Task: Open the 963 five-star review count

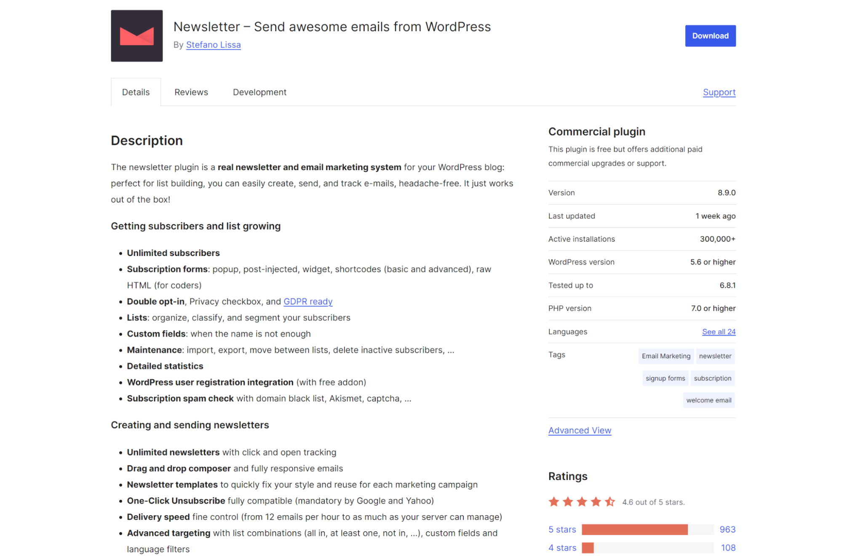Action: [727, 529]
